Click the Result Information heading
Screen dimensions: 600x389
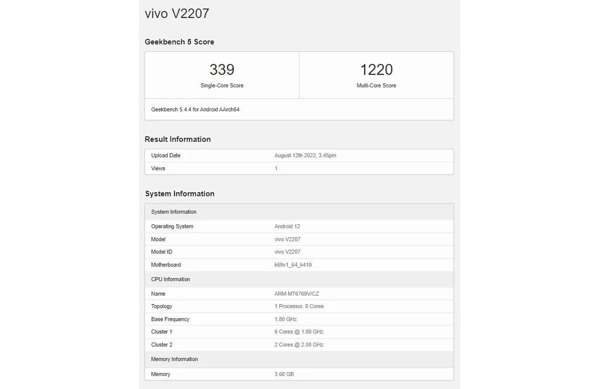[177, 139]
